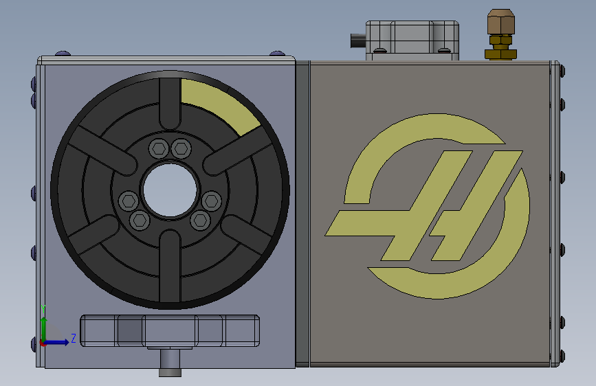596x386 pixels.
Task: Select the top vertical jaw slot of the chuck
Action: [170, 103]
